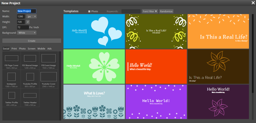Choose the FB Shared Image preset
256x123 pixels.
point(30,60)
